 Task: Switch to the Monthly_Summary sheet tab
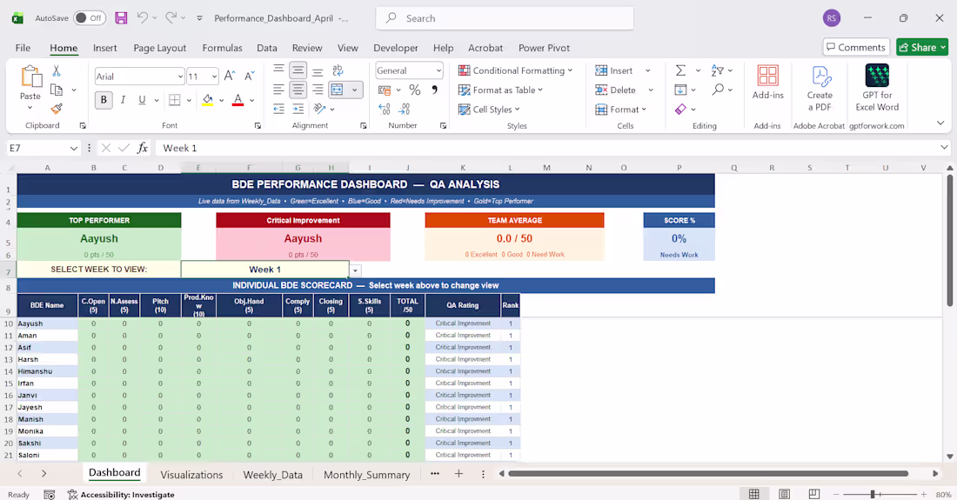pyautogui.click(x=367, y=475)
